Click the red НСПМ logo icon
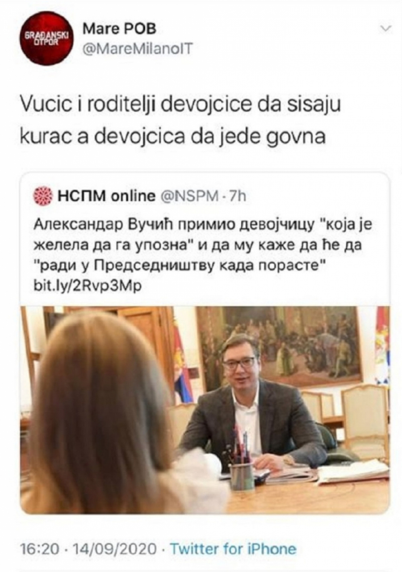The height and width of the screenshot is (572, 402). tap(43, 196)
